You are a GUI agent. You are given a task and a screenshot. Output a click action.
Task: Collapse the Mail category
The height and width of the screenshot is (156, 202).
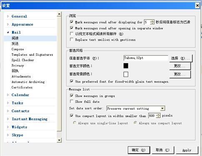pyautogui.click(x=8, y=32)
